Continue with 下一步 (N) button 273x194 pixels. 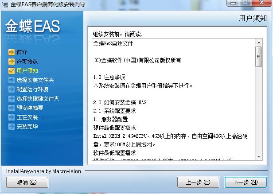coord(246,182)
